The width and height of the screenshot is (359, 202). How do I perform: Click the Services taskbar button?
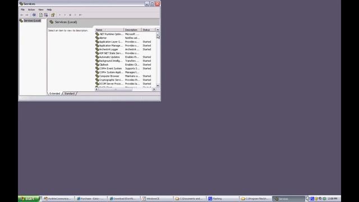pos(288,199)
